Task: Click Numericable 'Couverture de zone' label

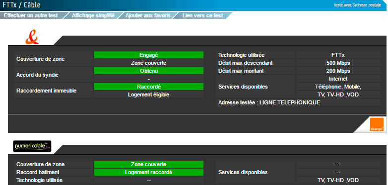Action: (x=40, y=164)
